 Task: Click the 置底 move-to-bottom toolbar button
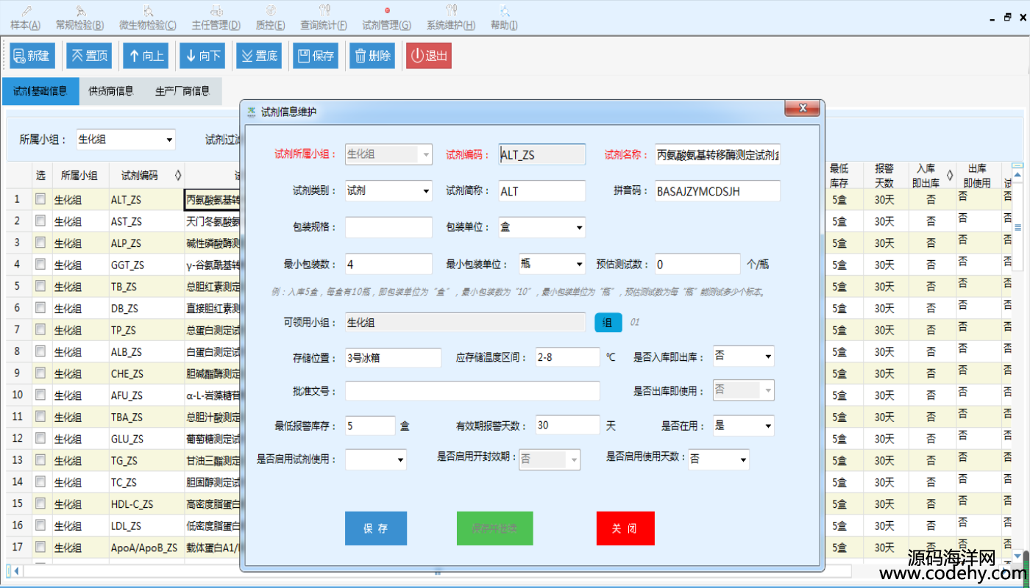[x=259, y=55]
